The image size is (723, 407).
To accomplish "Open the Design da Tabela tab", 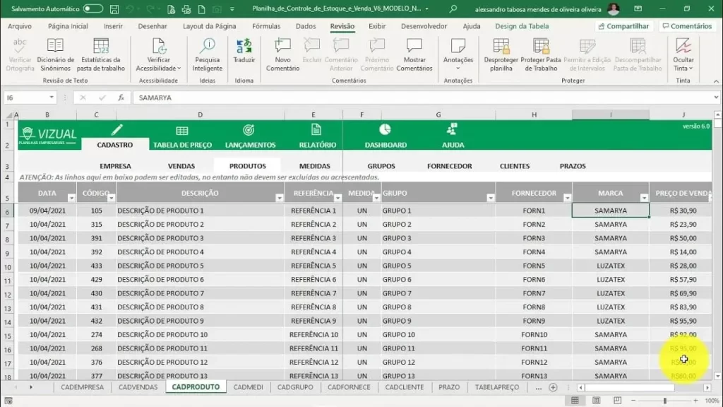I will 522,26.
